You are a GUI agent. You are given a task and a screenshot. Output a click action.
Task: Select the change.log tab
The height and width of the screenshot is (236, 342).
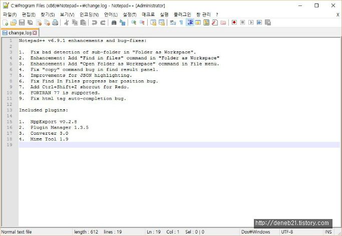[20, 33]
